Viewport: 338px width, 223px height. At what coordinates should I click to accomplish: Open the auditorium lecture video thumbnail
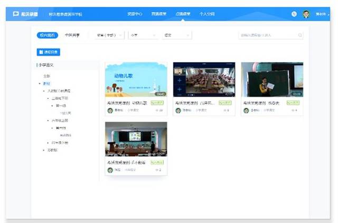coord(136,139)
